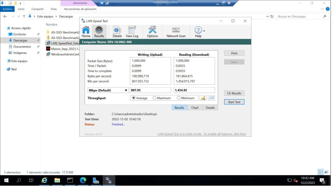Click the highlighter edit results icon
The width and height of the screenshot is (332, 187).
(203, 98)
